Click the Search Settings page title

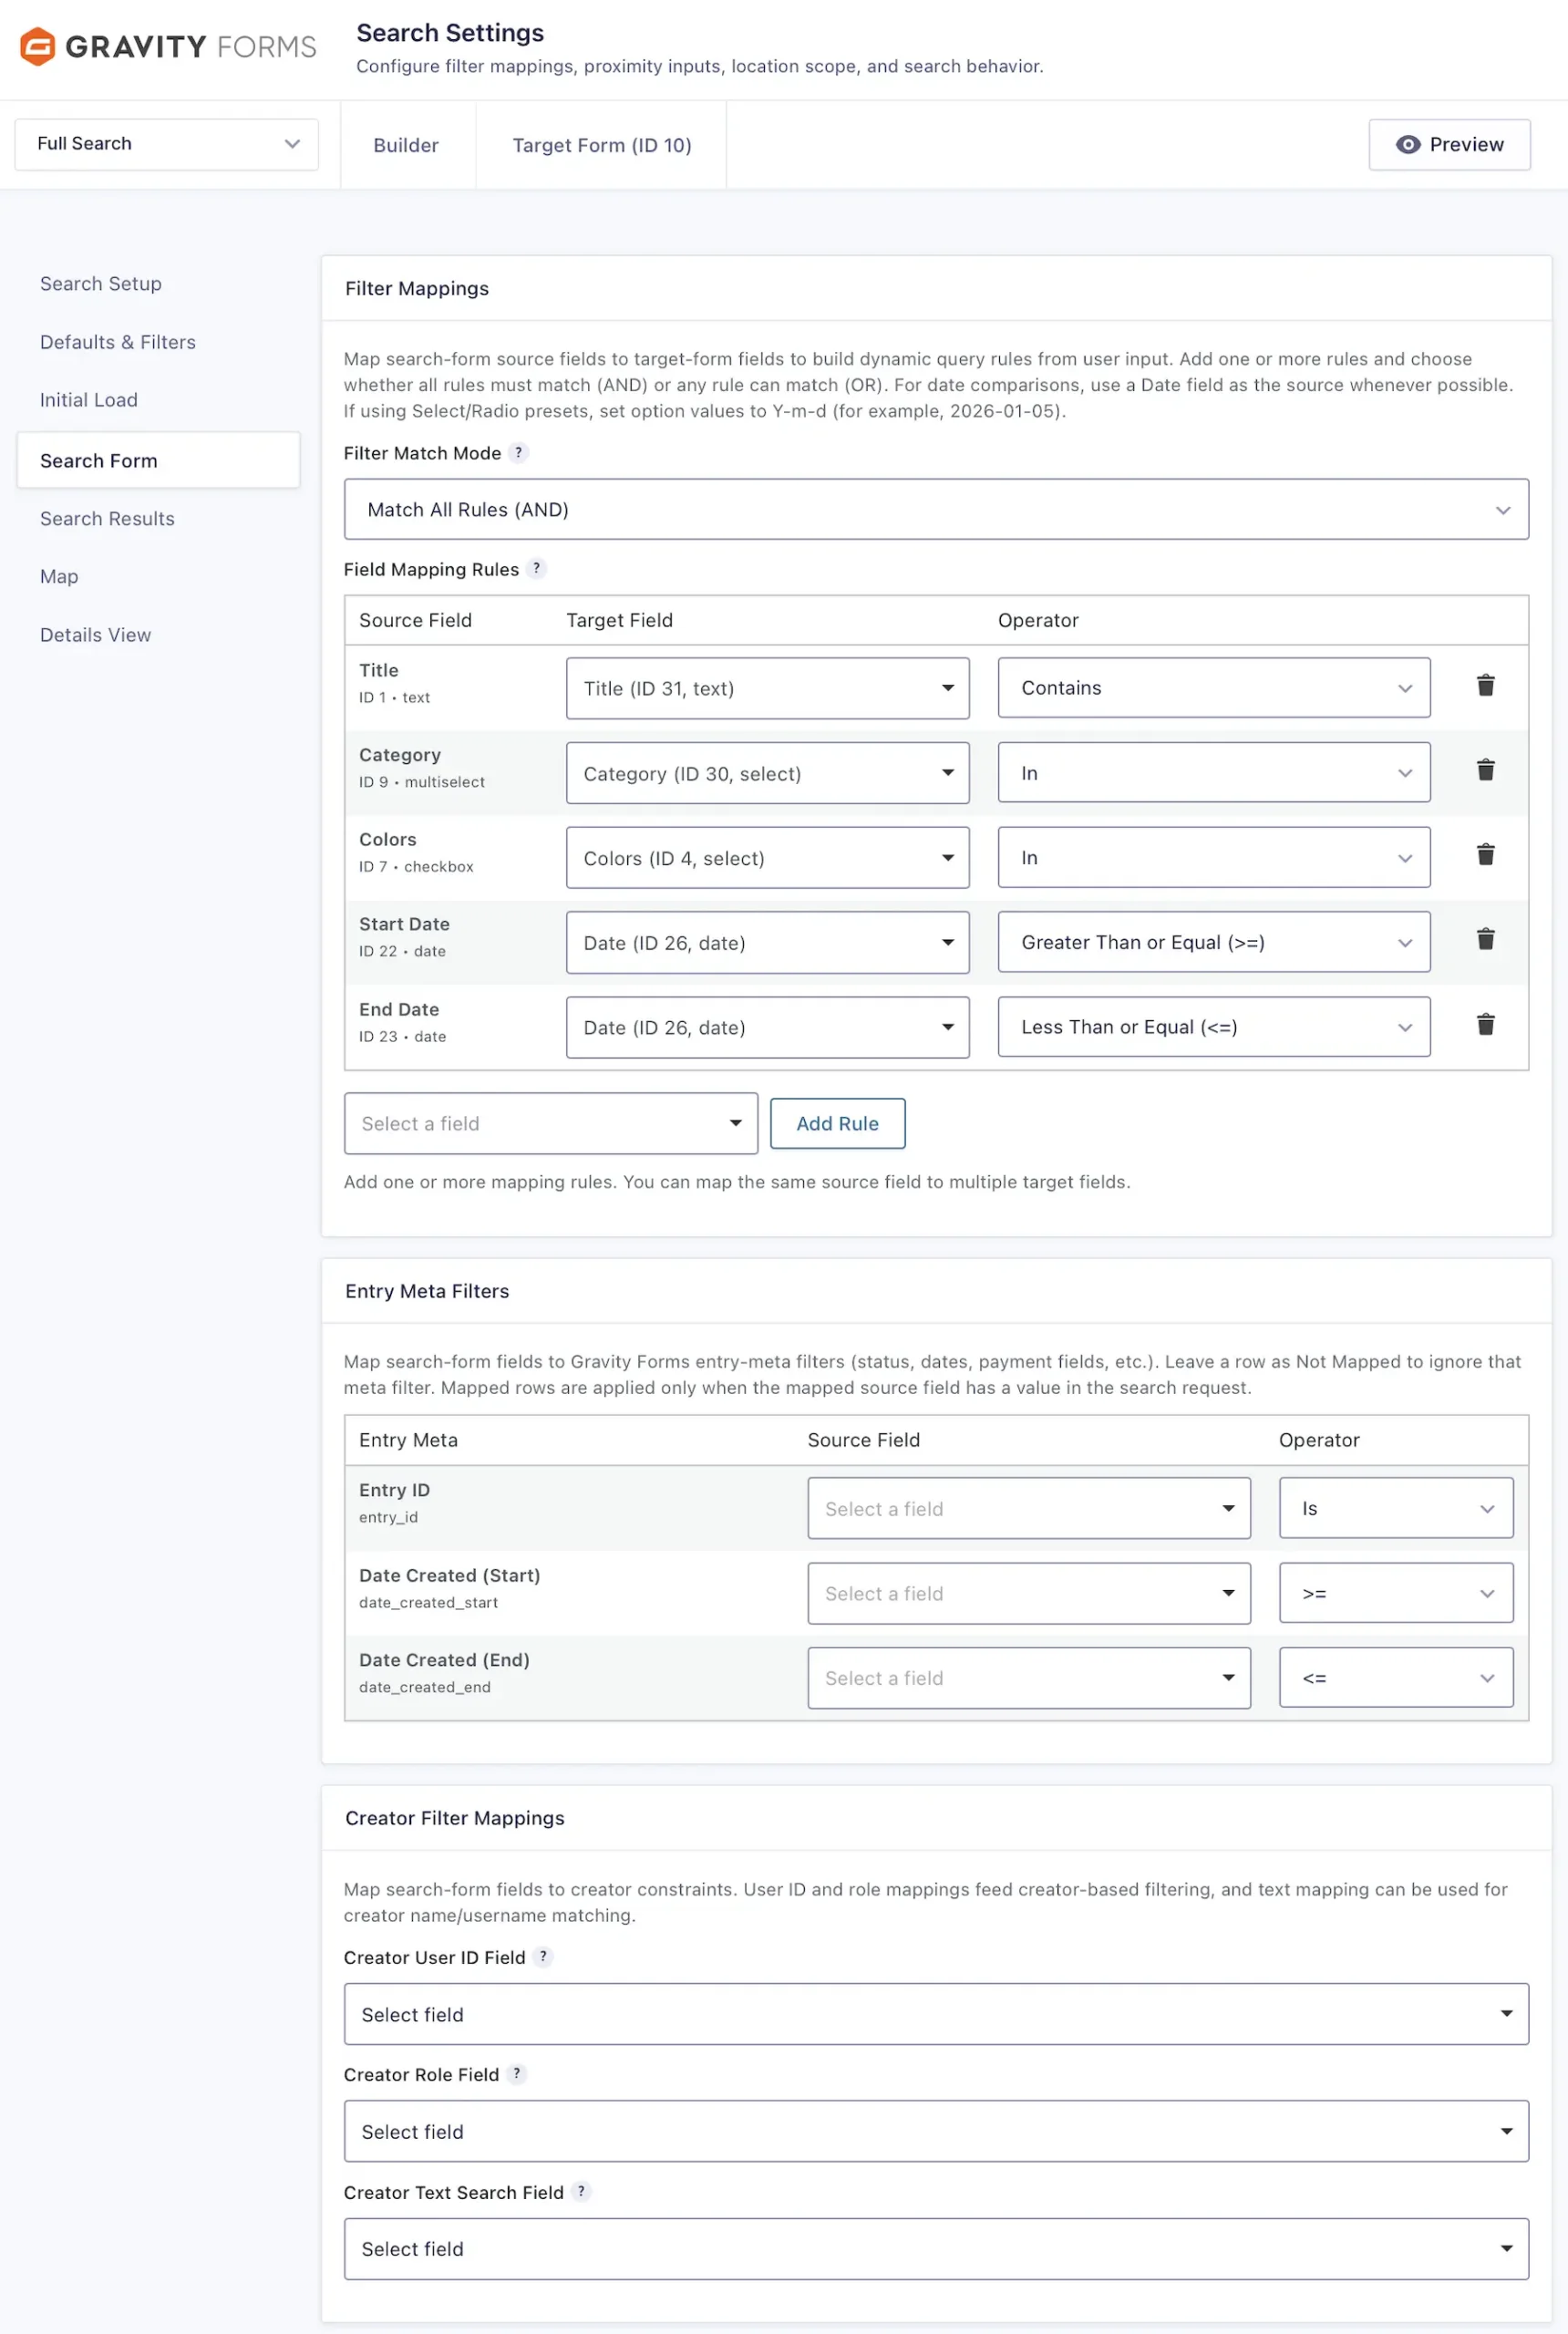[x=450, y=33]
